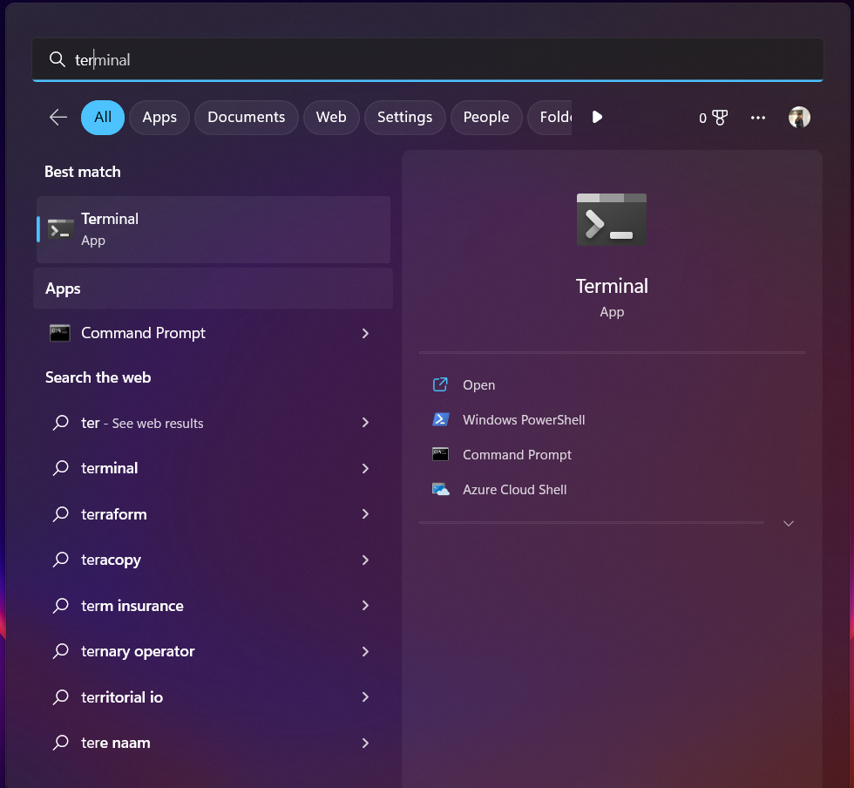Screen dimensions: 854x788
Task: Launch Azure Cloud Shell profile text
Action: pyautogui.click(x=514, y=489)
